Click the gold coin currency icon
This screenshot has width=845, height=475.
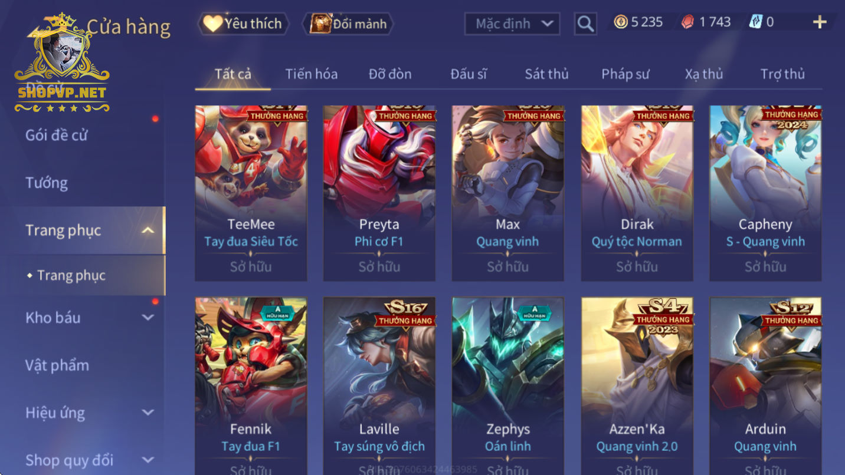pos(620,22)
